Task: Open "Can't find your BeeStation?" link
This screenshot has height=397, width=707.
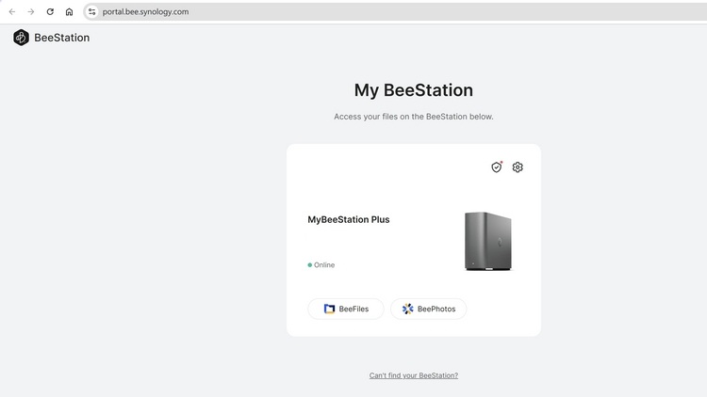Action: (414, 375)
